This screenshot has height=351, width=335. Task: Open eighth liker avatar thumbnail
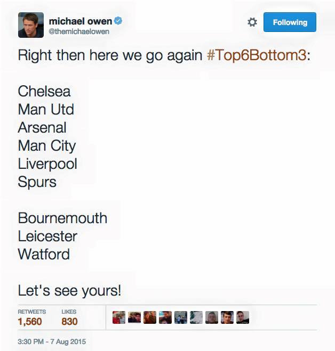[x=227, y=317]
